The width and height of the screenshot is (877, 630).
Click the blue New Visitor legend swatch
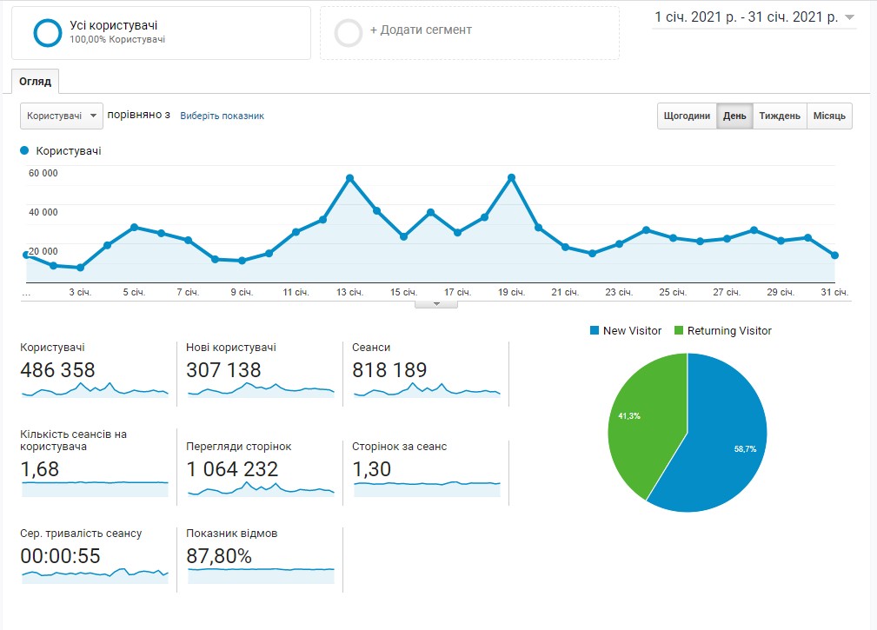pyautogui.click(x=595, y=331)
